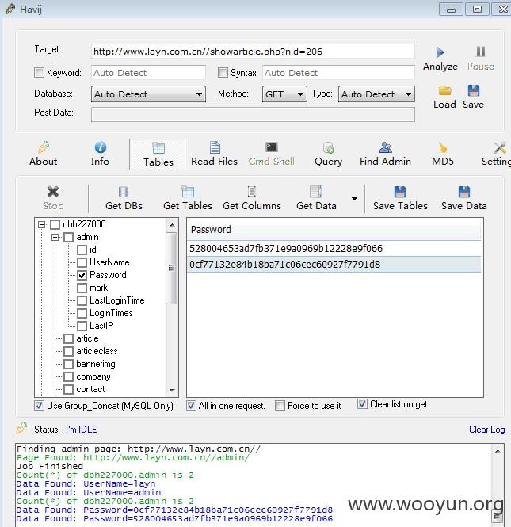Screen dimensions: 511x527
Task: Select the 528004653ad7fb... hash row
Action: pyautogui.click(x=334, y=248)
